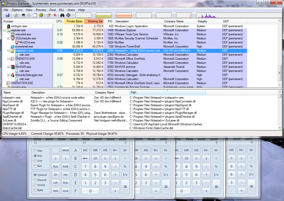Open the Options menu
Viewport: 284px width, 201px height.
pyautogui.click(x=17, y=10)
